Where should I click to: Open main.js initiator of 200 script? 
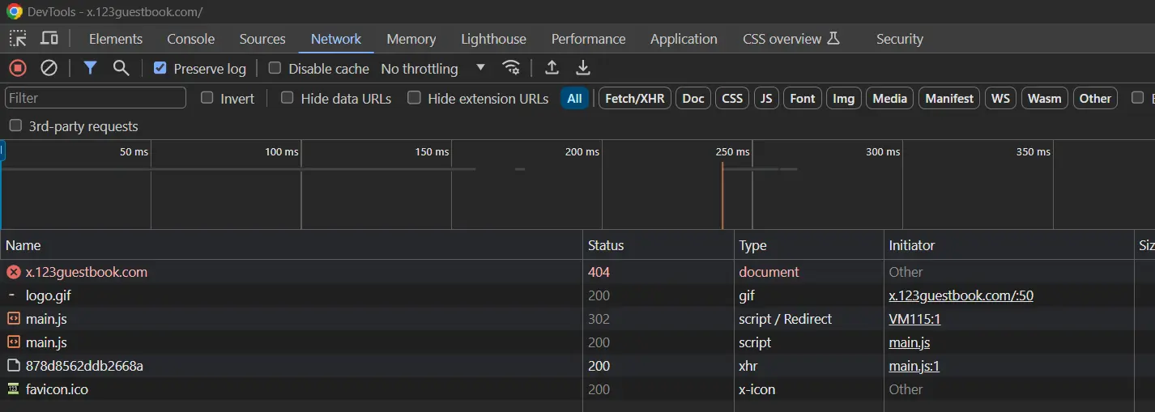coord(909,342)
